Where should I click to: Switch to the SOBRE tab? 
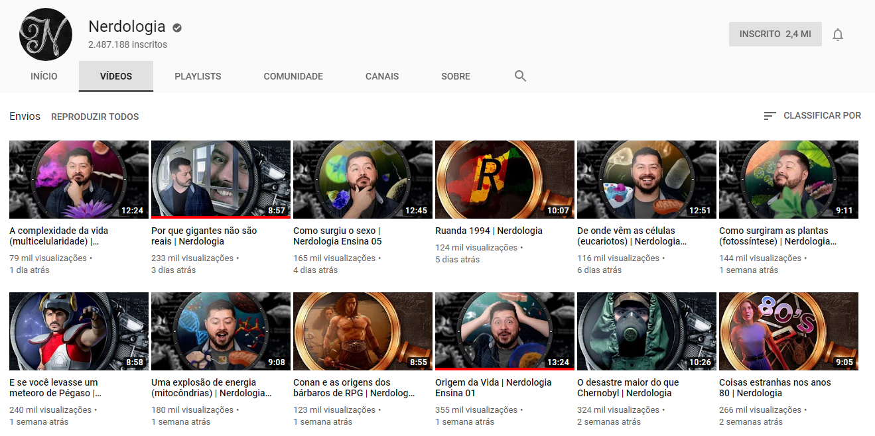pyautogui.click(x=456, y=76)
